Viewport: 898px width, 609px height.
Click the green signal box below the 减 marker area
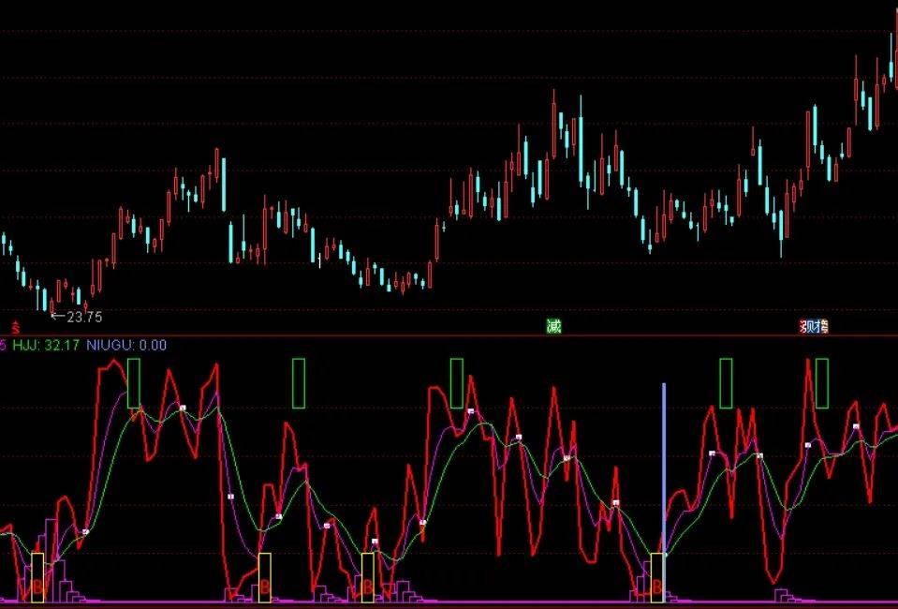tap(456, 383)
